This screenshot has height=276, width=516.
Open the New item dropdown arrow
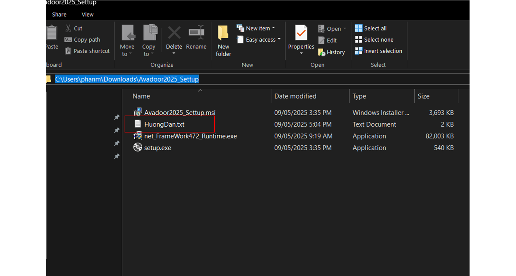point(273,28)
